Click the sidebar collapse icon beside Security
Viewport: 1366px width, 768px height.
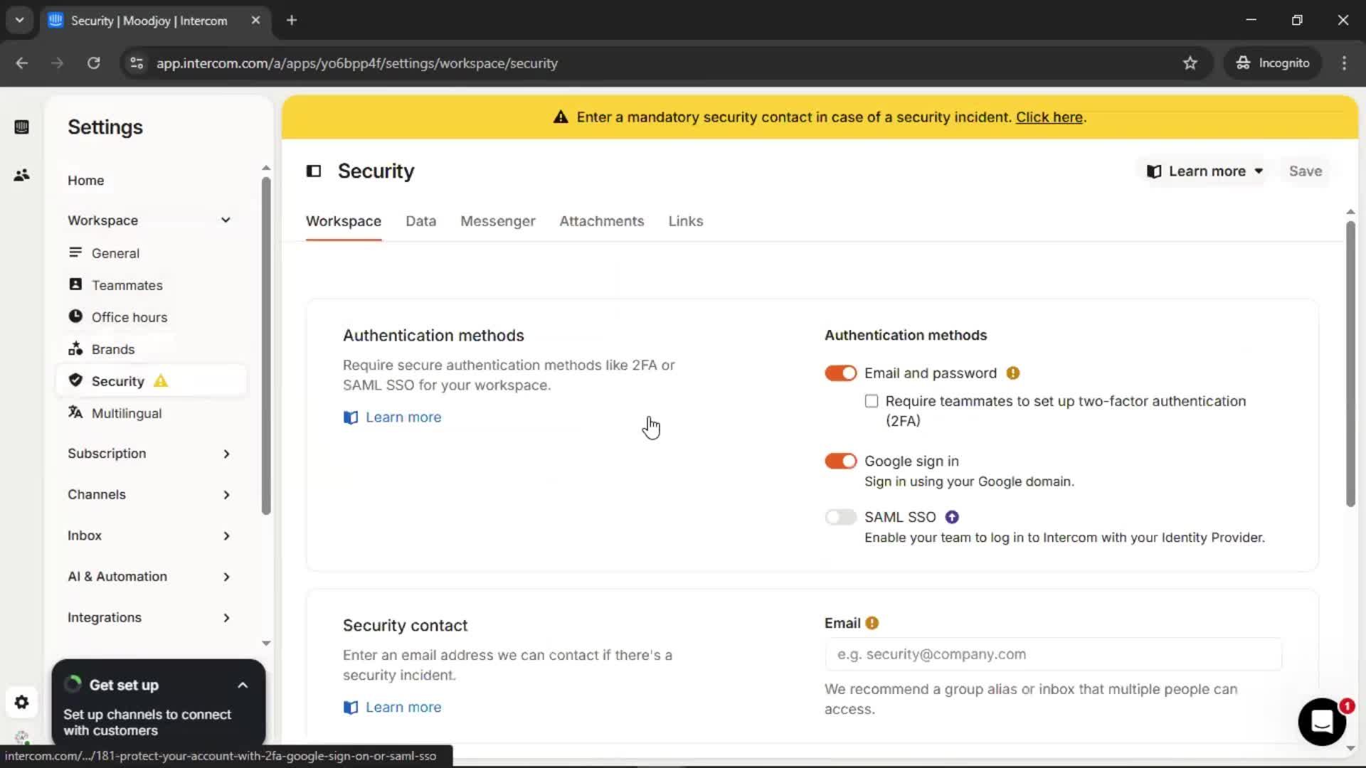314,171
